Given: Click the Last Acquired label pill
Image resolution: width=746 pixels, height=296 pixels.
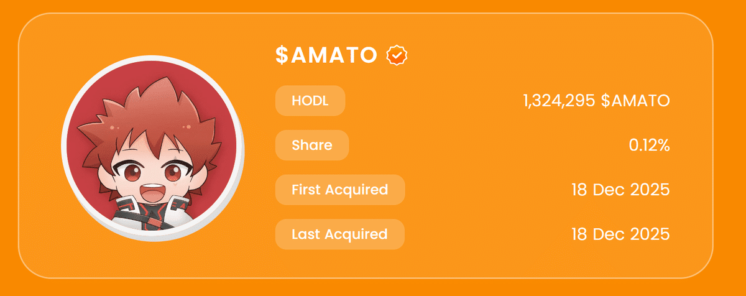Looking at the screenshot, I should [339, 234].
